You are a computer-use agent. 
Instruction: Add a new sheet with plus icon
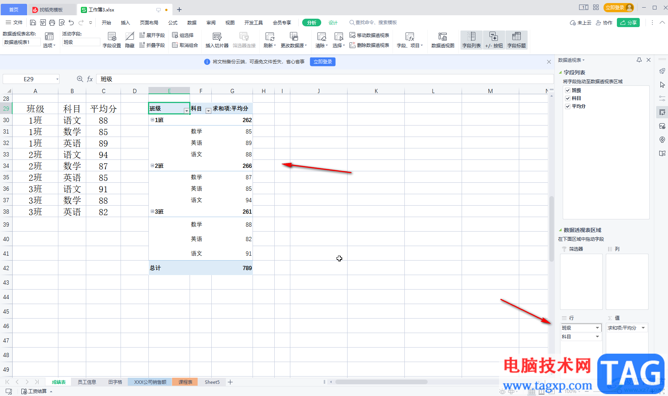230,382
